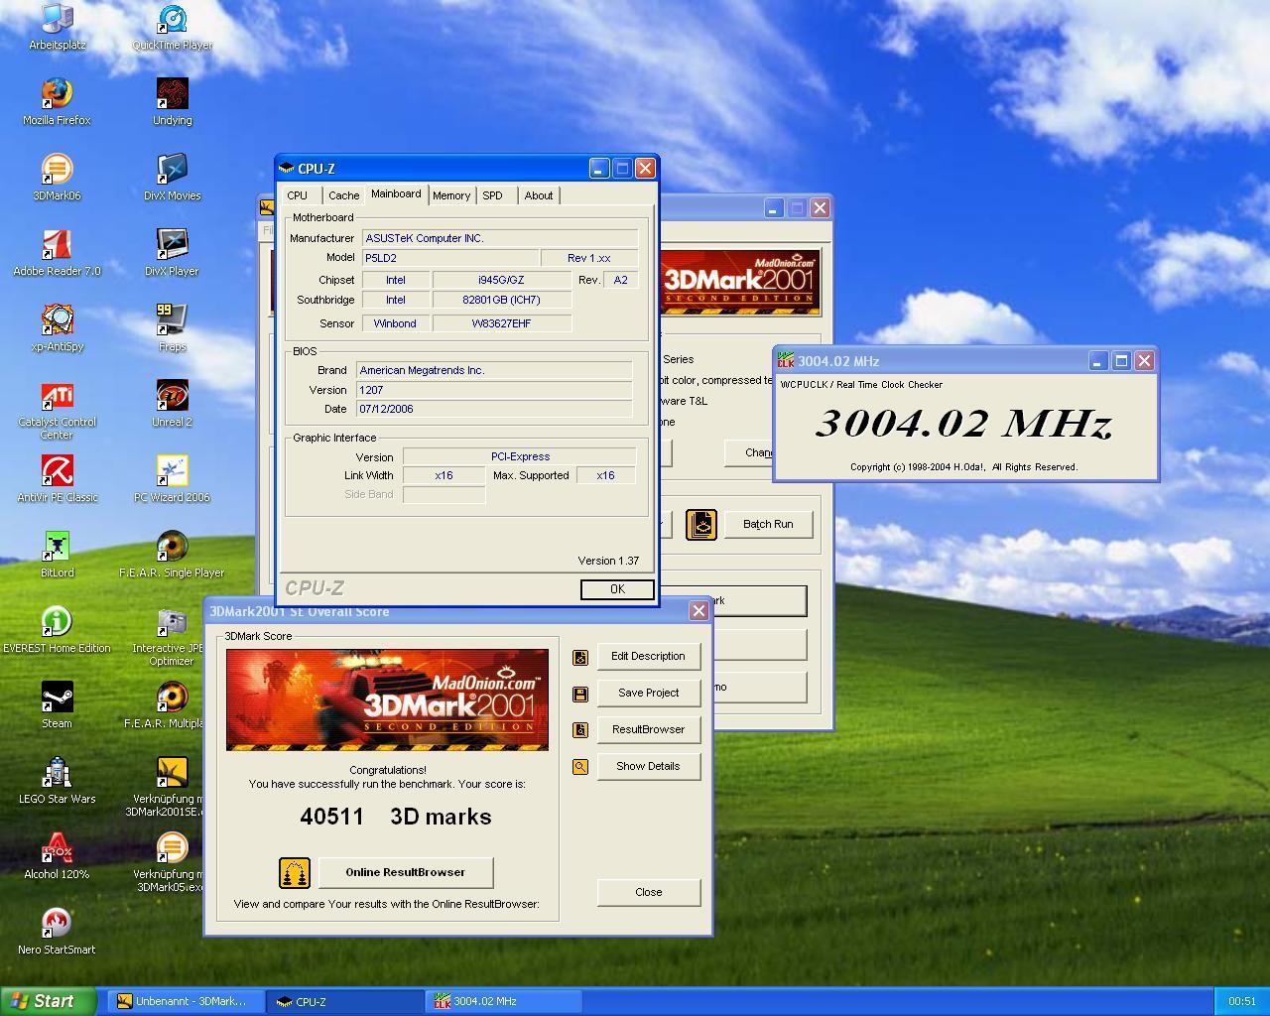The image size is (1270, 1016).
Task: Click the Save Project disk icon
Action: click(x=580, y=694)
